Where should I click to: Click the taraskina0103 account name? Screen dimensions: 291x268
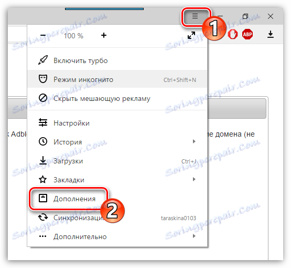tap(178, 218)
